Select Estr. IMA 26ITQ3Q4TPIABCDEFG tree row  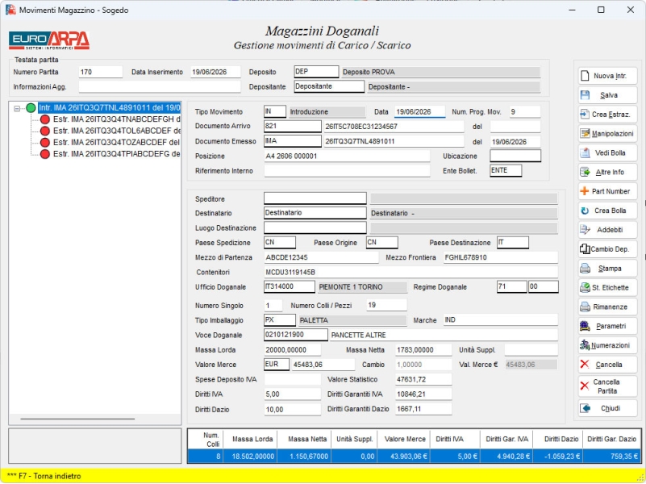pyautogui.click(x=117, y=154)
